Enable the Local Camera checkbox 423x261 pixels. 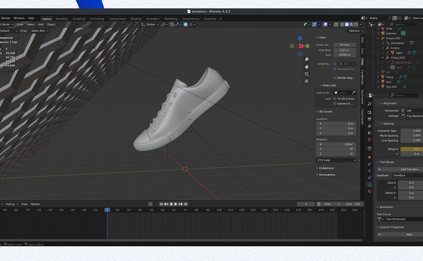click(335, 64)
